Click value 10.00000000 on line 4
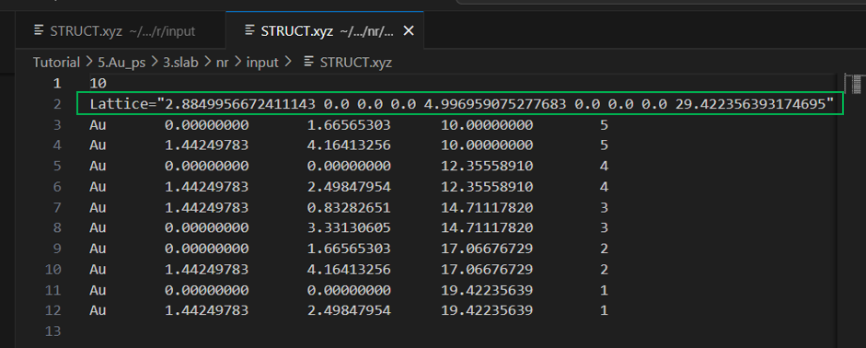Screen dimensions: 866x348 point(487,145)
